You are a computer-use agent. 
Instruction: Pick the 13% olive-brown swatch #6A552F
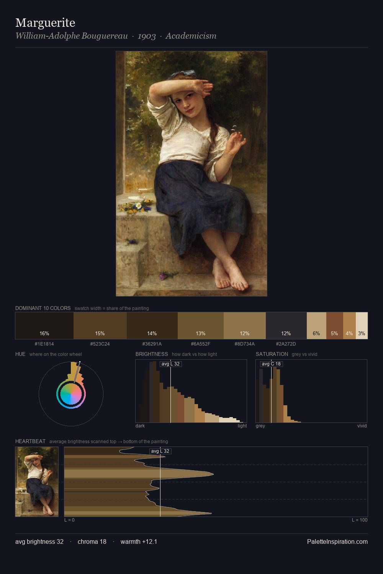[201, 326]
